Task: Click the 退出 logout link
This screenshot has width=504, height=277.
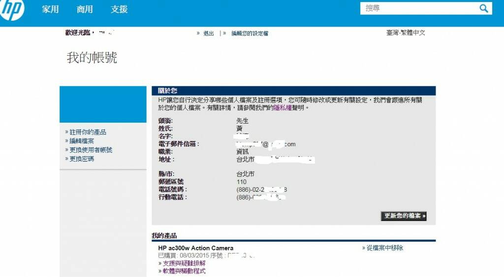Action: pyautogui.click(x=208, y=33)
